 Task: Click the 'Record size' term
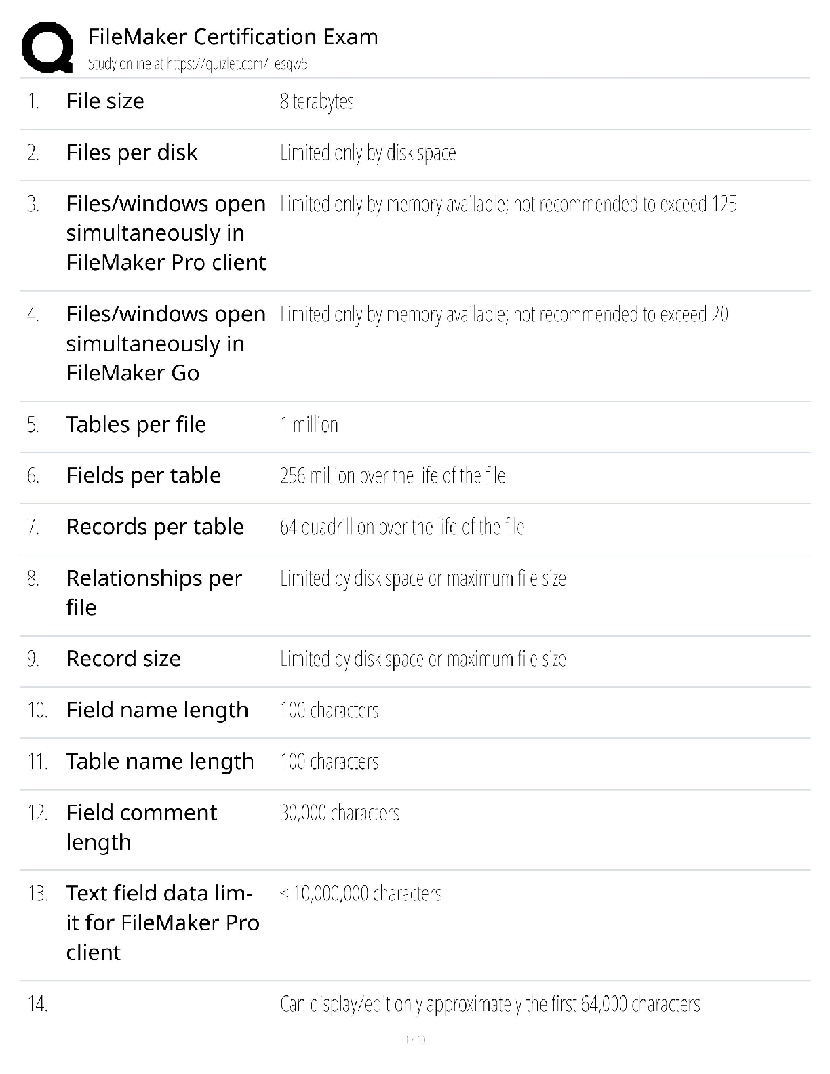click(x=123, y=659)
